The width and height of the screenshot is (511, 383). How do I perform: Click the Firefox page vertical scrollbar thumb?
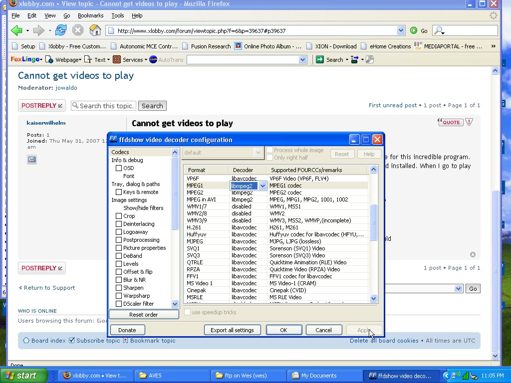[x=496, y=271]
